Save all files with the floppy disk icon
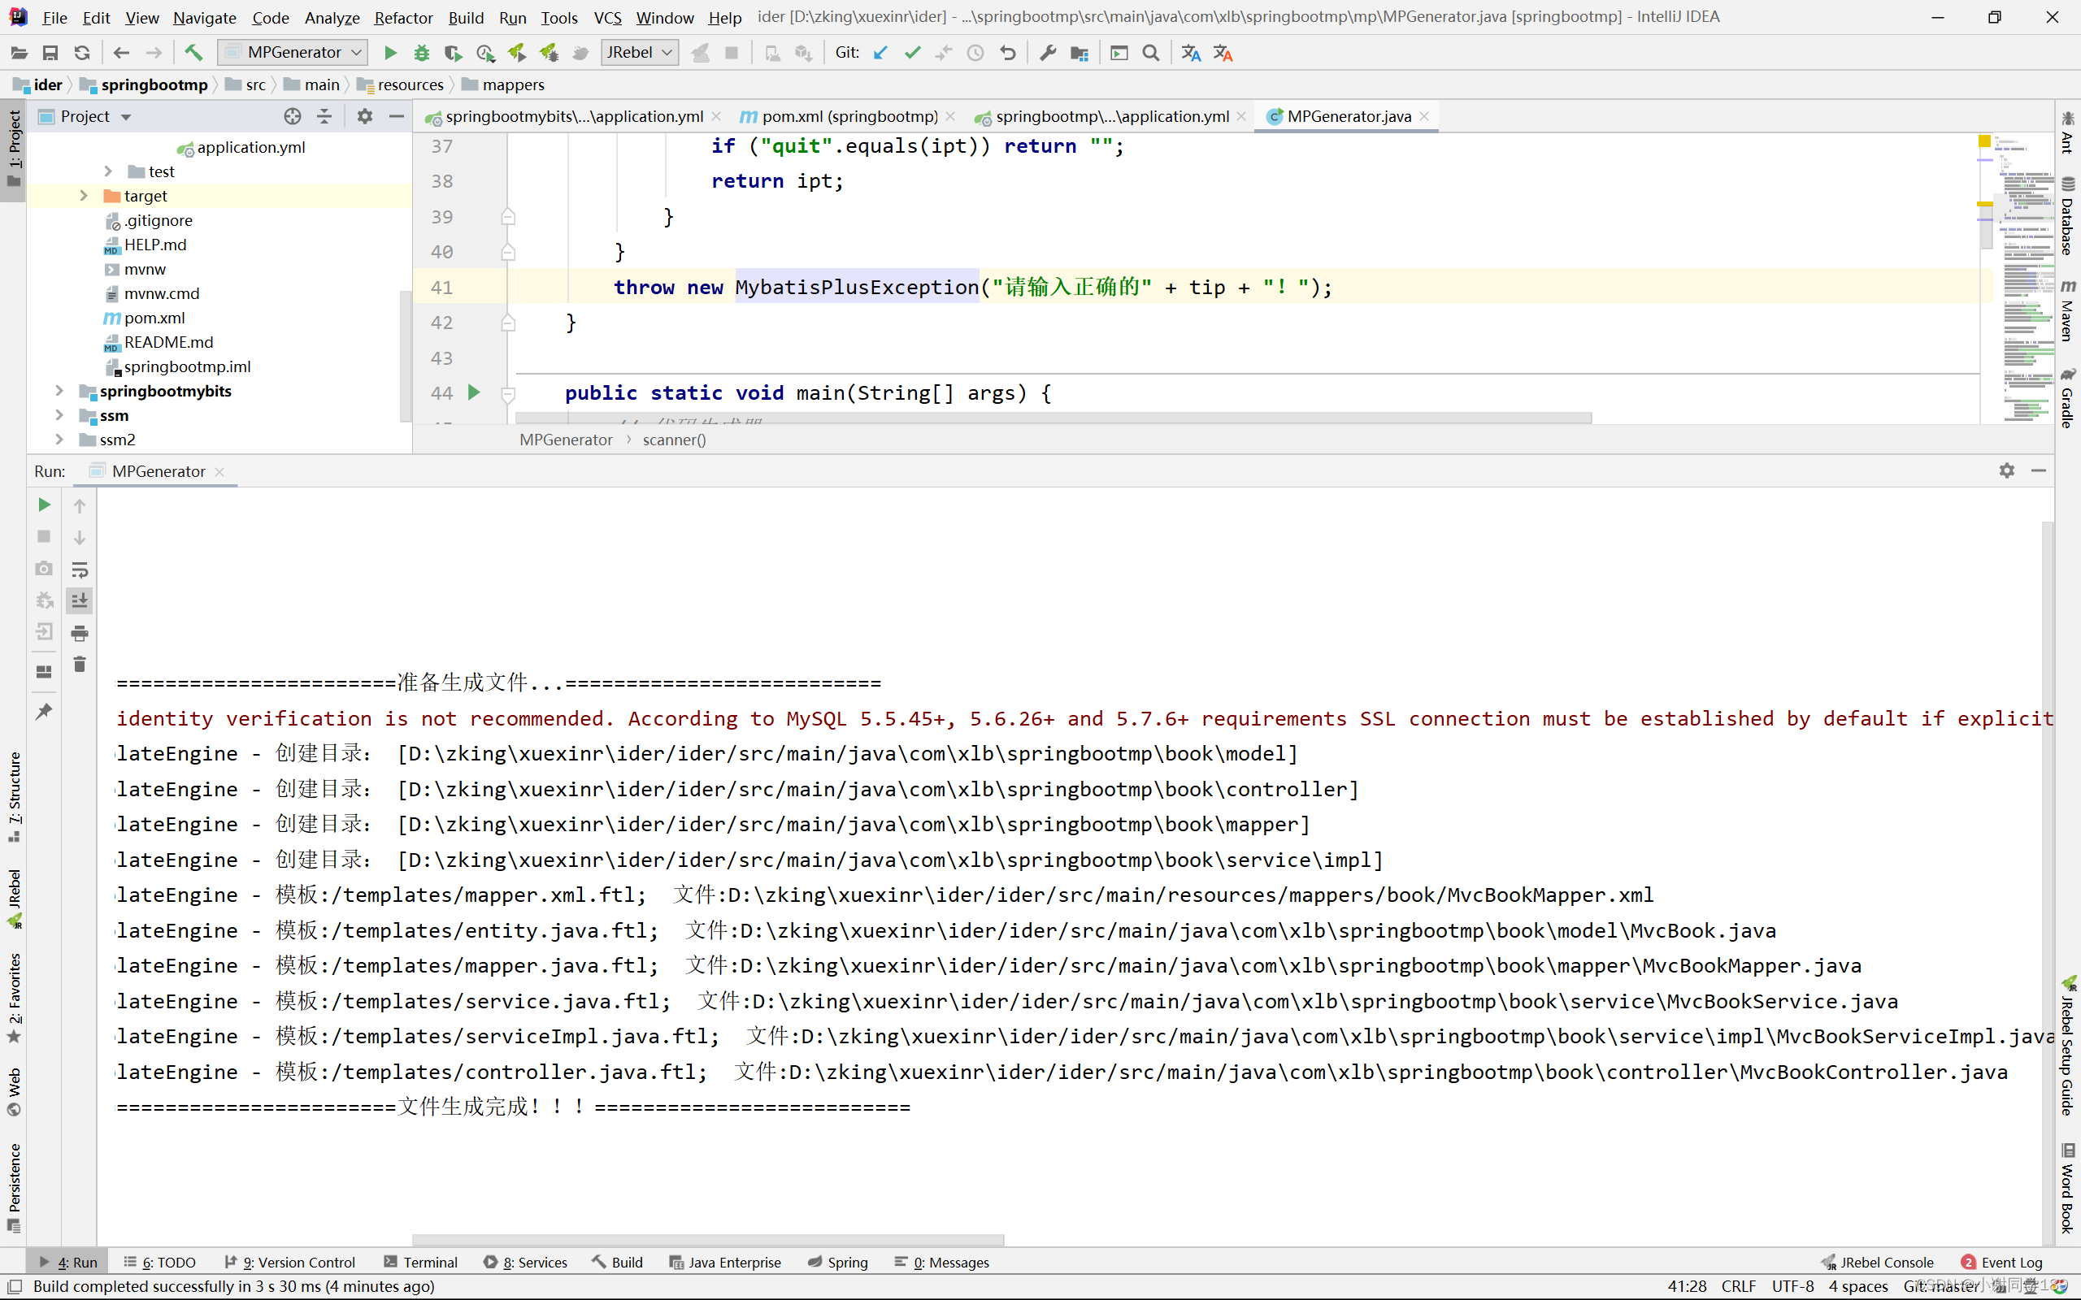2081x1300 pixels. pyautogui.click(x=50, y=53)
